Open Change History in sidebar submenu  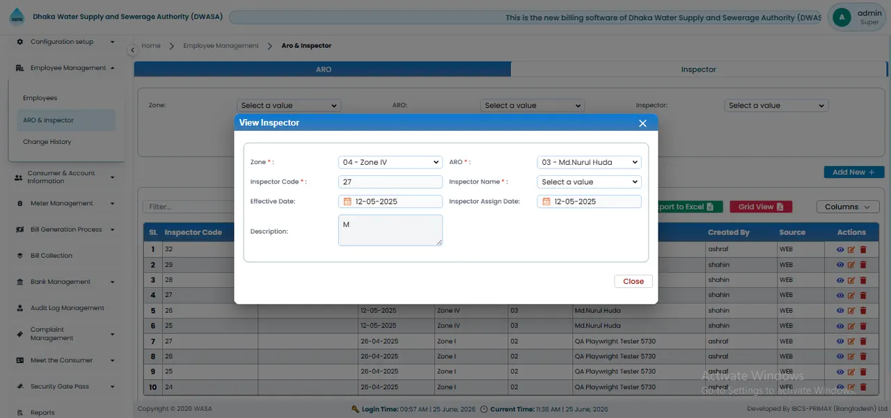click(47, 142)
